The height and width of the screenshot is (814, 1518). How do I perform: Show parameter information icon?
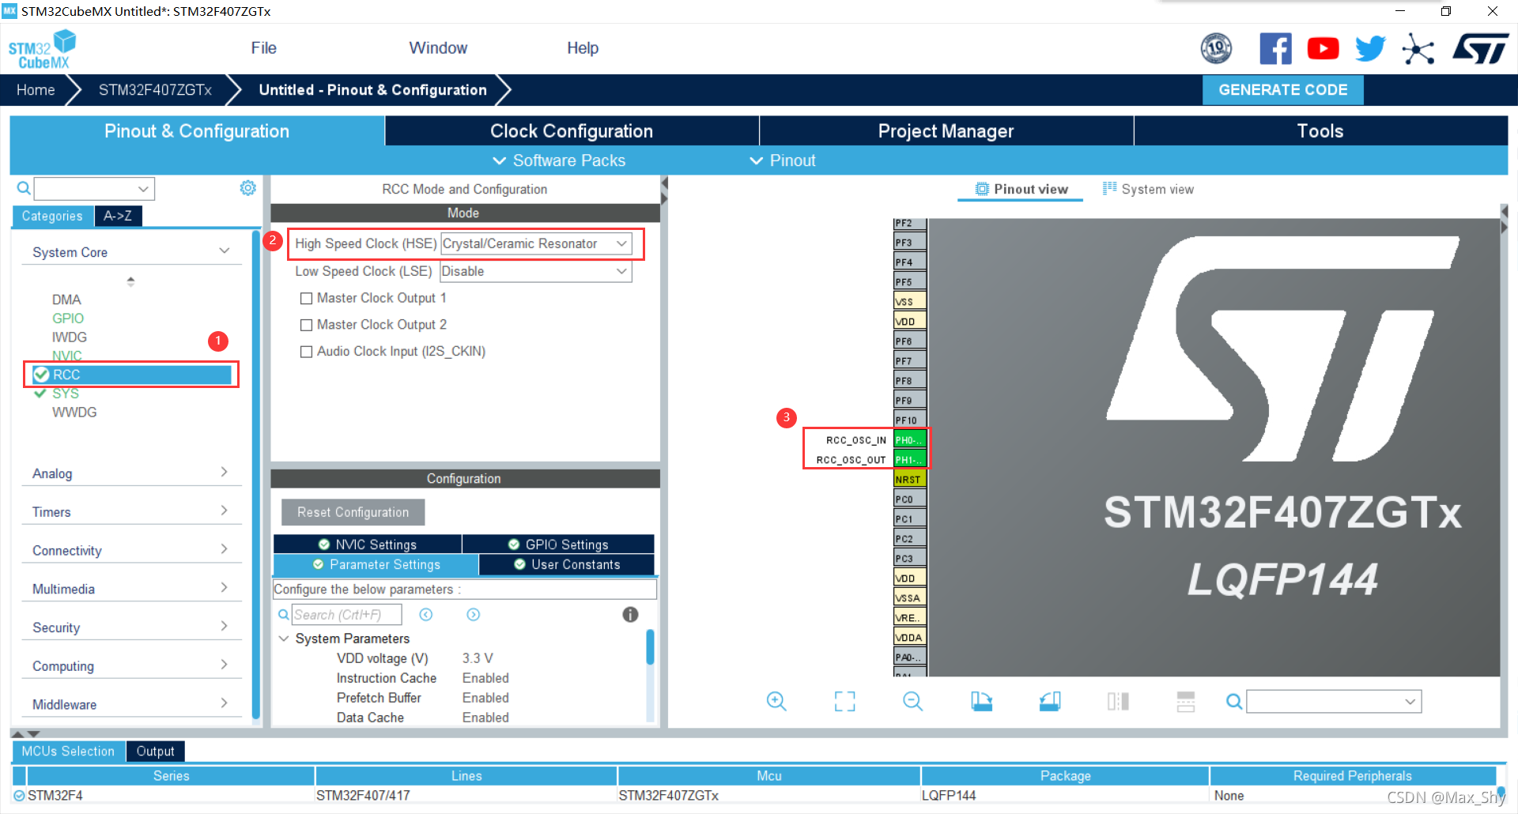pyautogui.click(x=630, y=615)
